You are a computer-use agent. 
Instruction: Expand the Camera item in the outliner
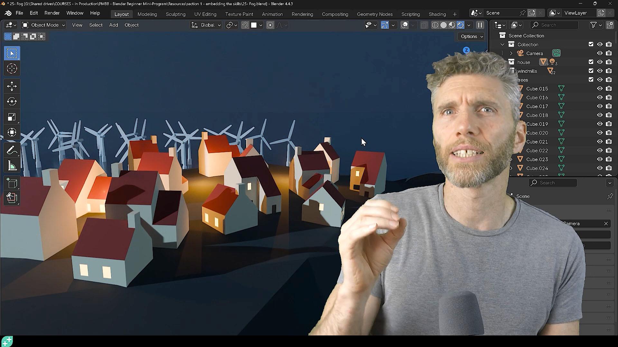pyautogui.click(x=511, y=53)
